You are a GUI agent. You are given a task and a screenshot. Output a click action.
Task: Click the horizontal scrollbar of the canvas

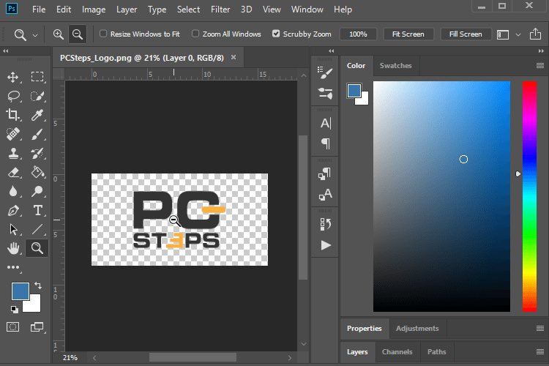point(193,358)
